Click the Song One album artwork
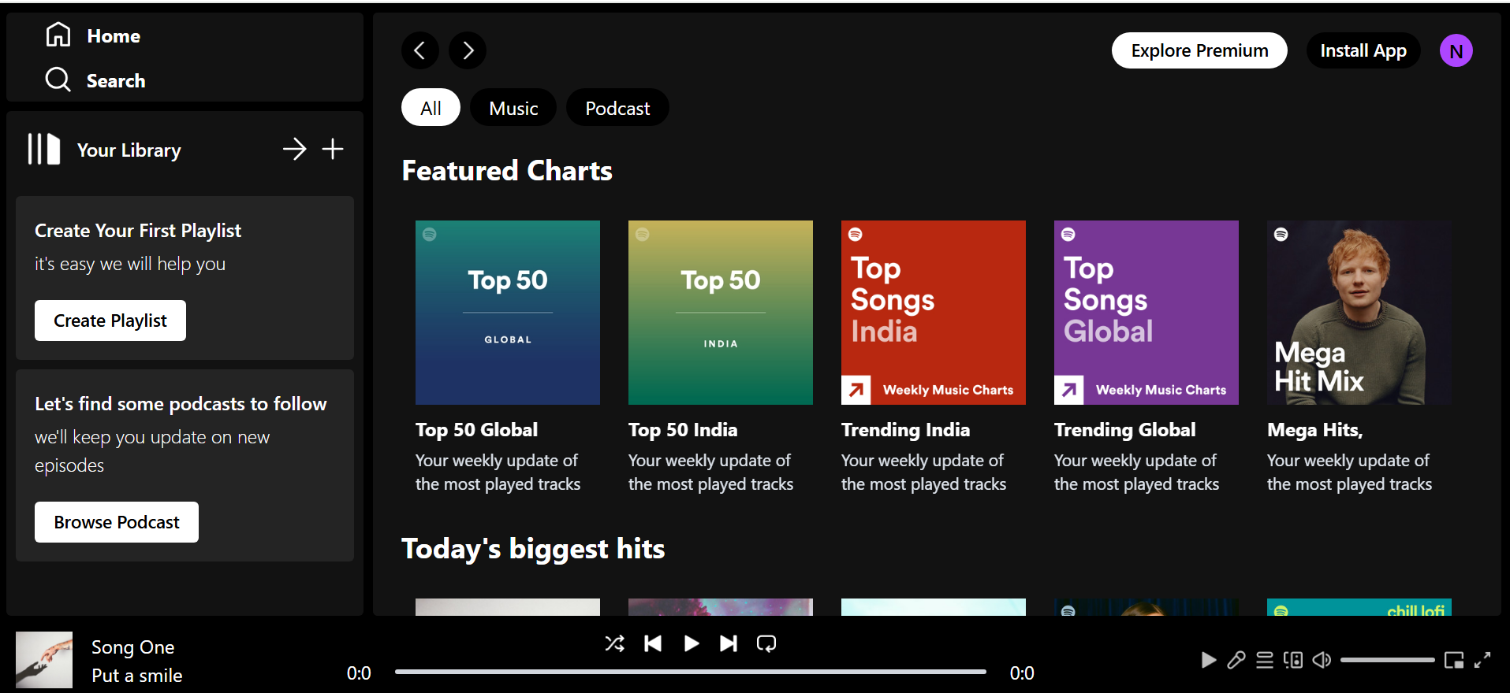 click(44, 660)
